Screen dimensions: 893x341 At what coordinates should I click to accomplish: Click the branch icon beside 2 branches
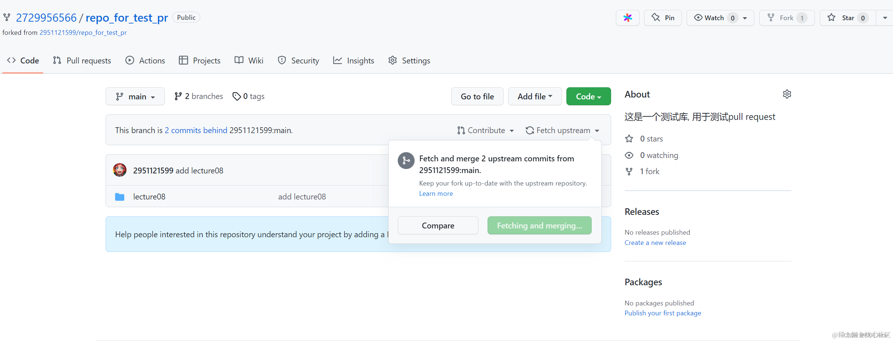tap(178, 96)
